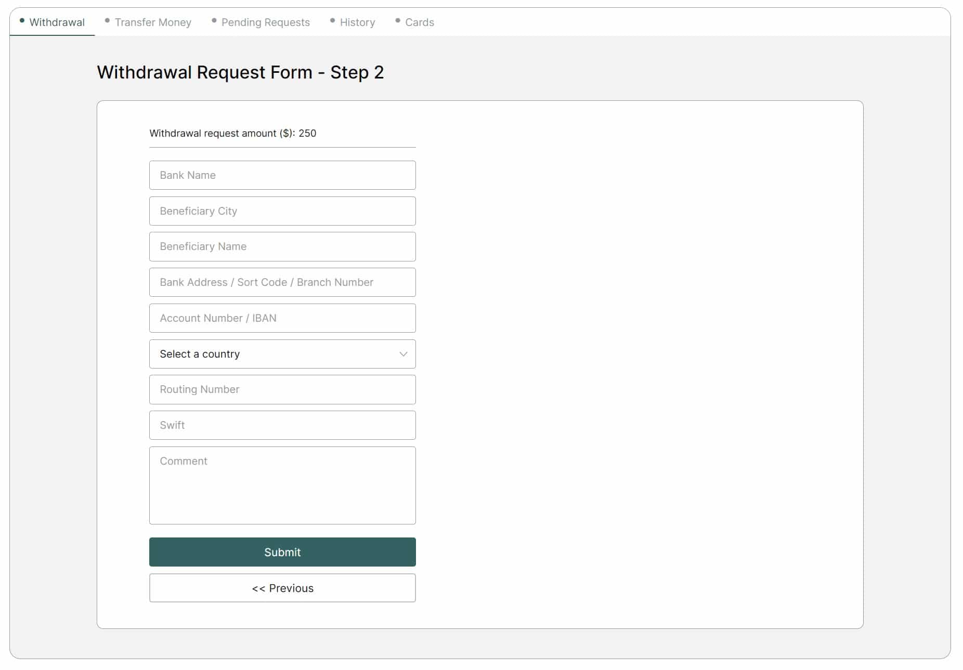Switch to the History tab
This screenshot has width=963, height=670.
(357, 22)
